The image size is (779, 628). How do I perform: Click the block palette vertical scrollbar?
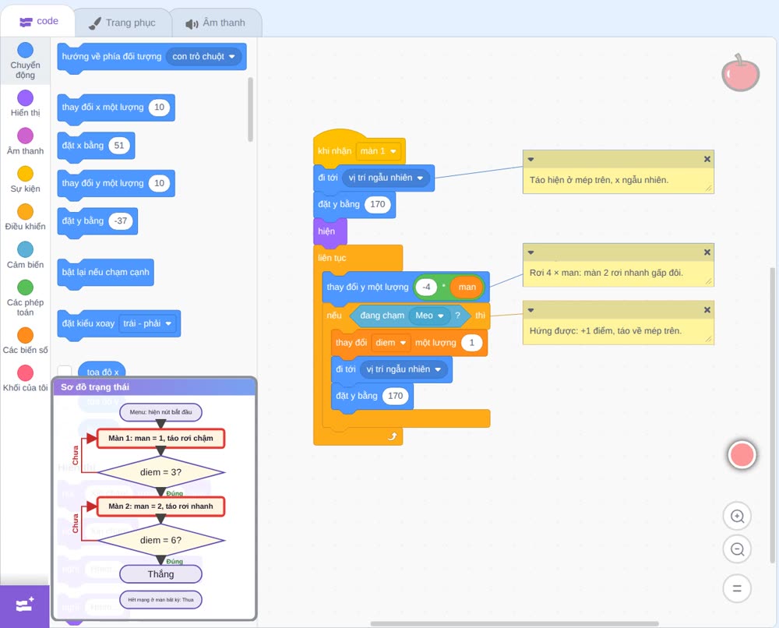[250, 109]
